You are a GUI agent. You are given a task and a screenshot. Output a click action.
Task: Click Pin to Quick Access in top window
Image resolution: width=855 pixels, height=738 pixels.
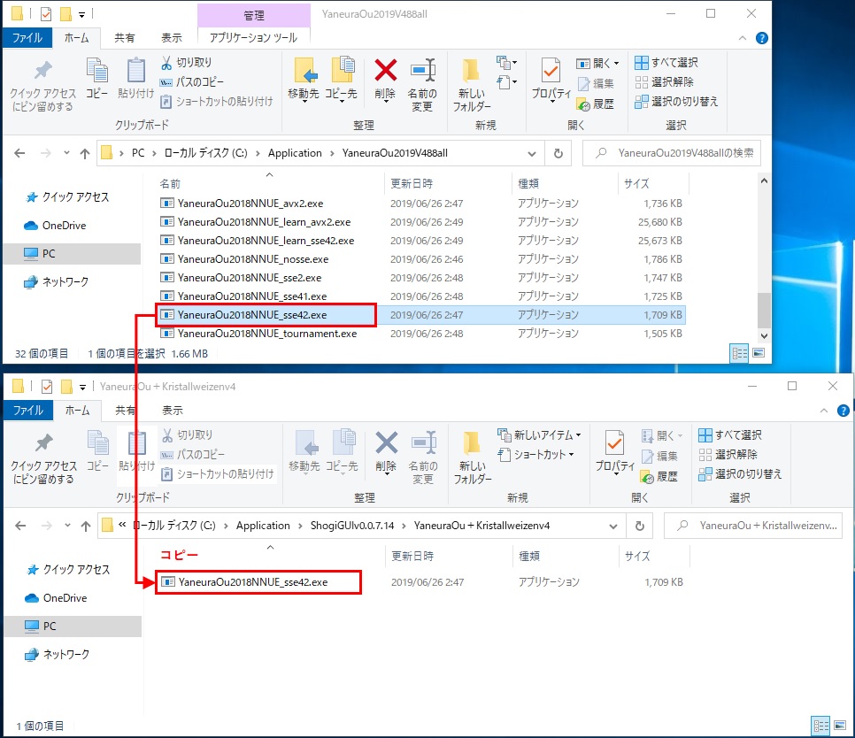pyautogui.click(x=42, y=86)
